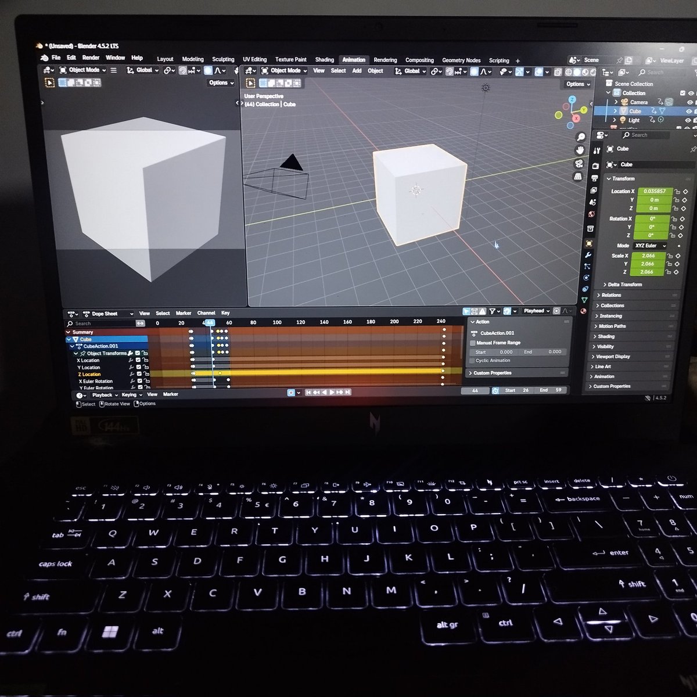697x697 pixels.
Task: Click use preview range clock icon
Action: 495,390
